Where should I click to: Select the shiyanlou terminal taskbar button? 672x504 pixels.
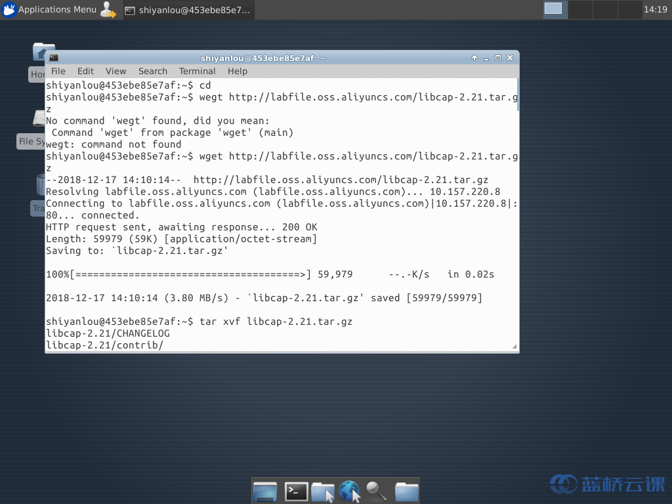tap(189, 10)
